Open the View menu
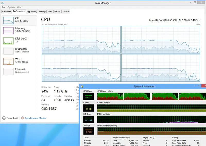206x146 pixels. click(x=19, y=7)
